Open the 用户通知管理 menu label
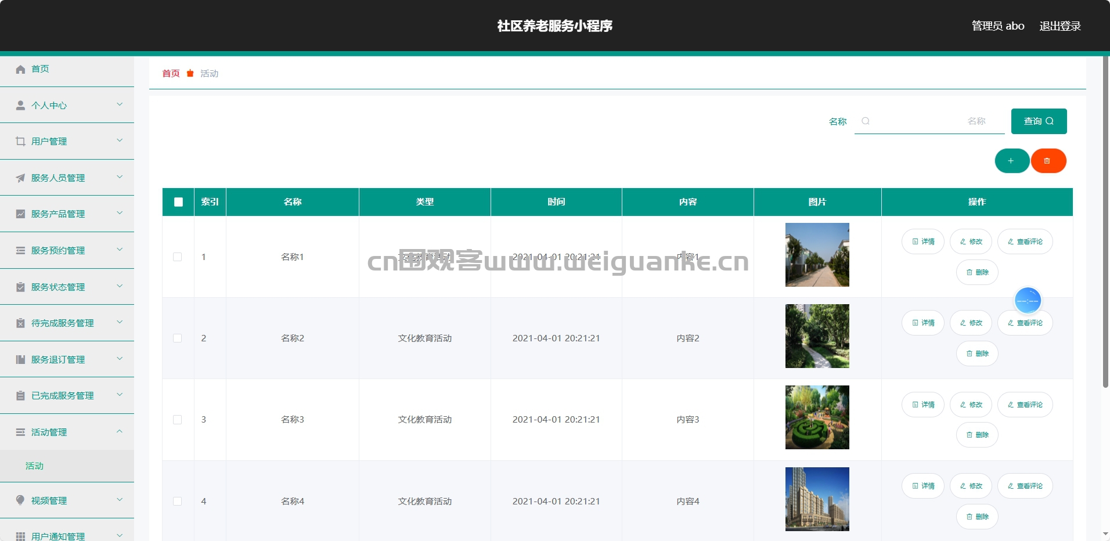Image resolution: width=1110 pixels, height=541 pixels. (58, 536)
